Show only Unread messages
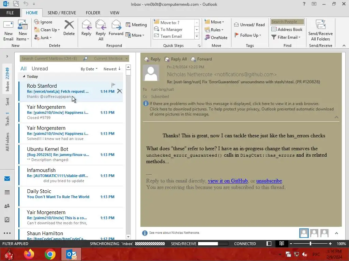The image size is (349, 261). coord(40,69)
